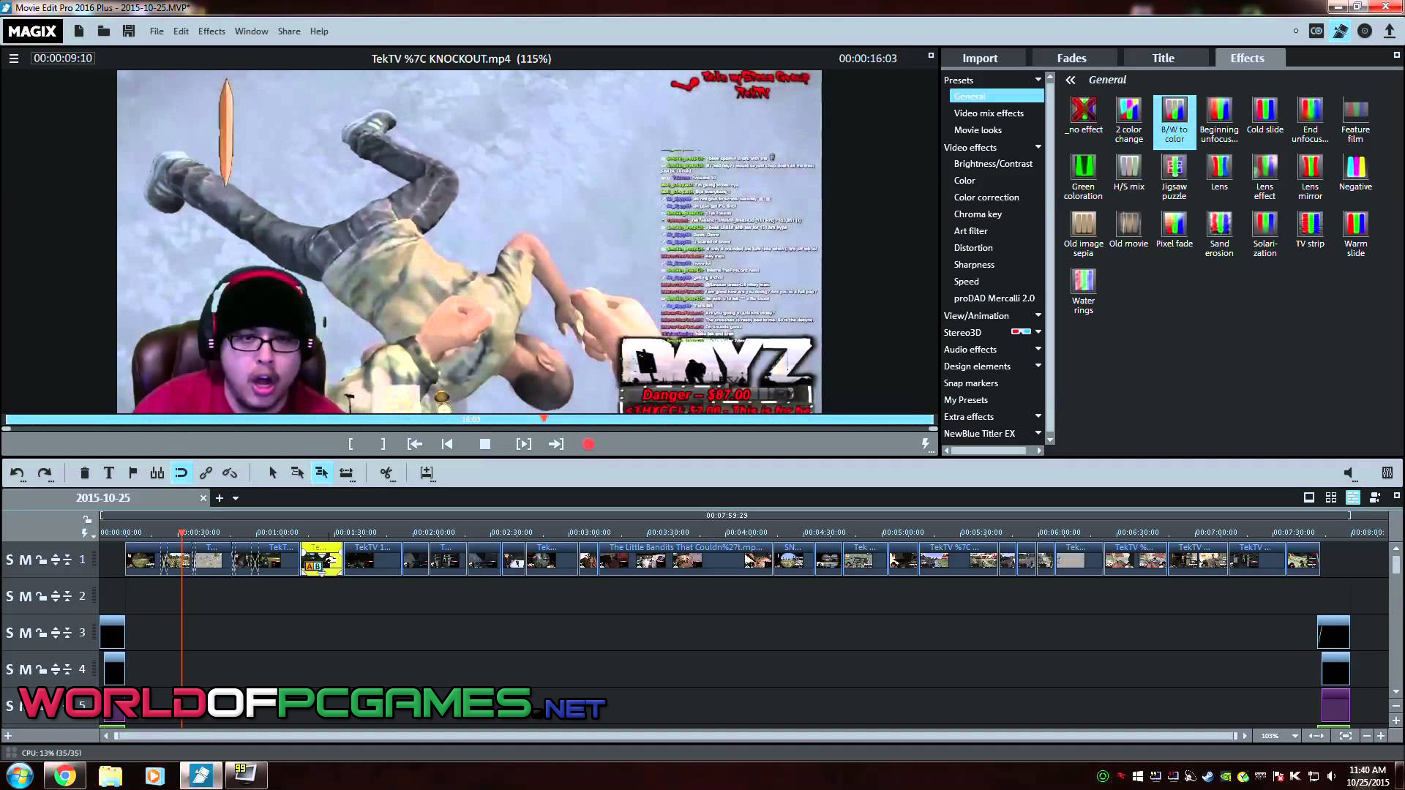Toggle Solo on track 1
The height and width of the screenshot is (790, 1405).
point(10,560)
